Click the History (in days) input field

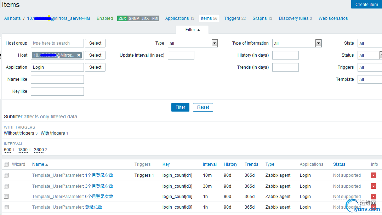point(285,55)
